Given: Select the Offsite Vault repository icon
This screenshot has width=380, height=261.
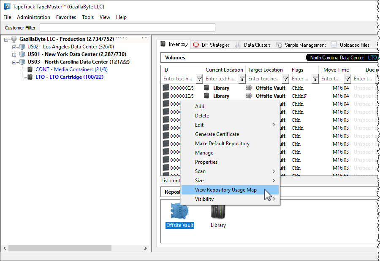Looking at the screenshot, I should click(179, 212).
